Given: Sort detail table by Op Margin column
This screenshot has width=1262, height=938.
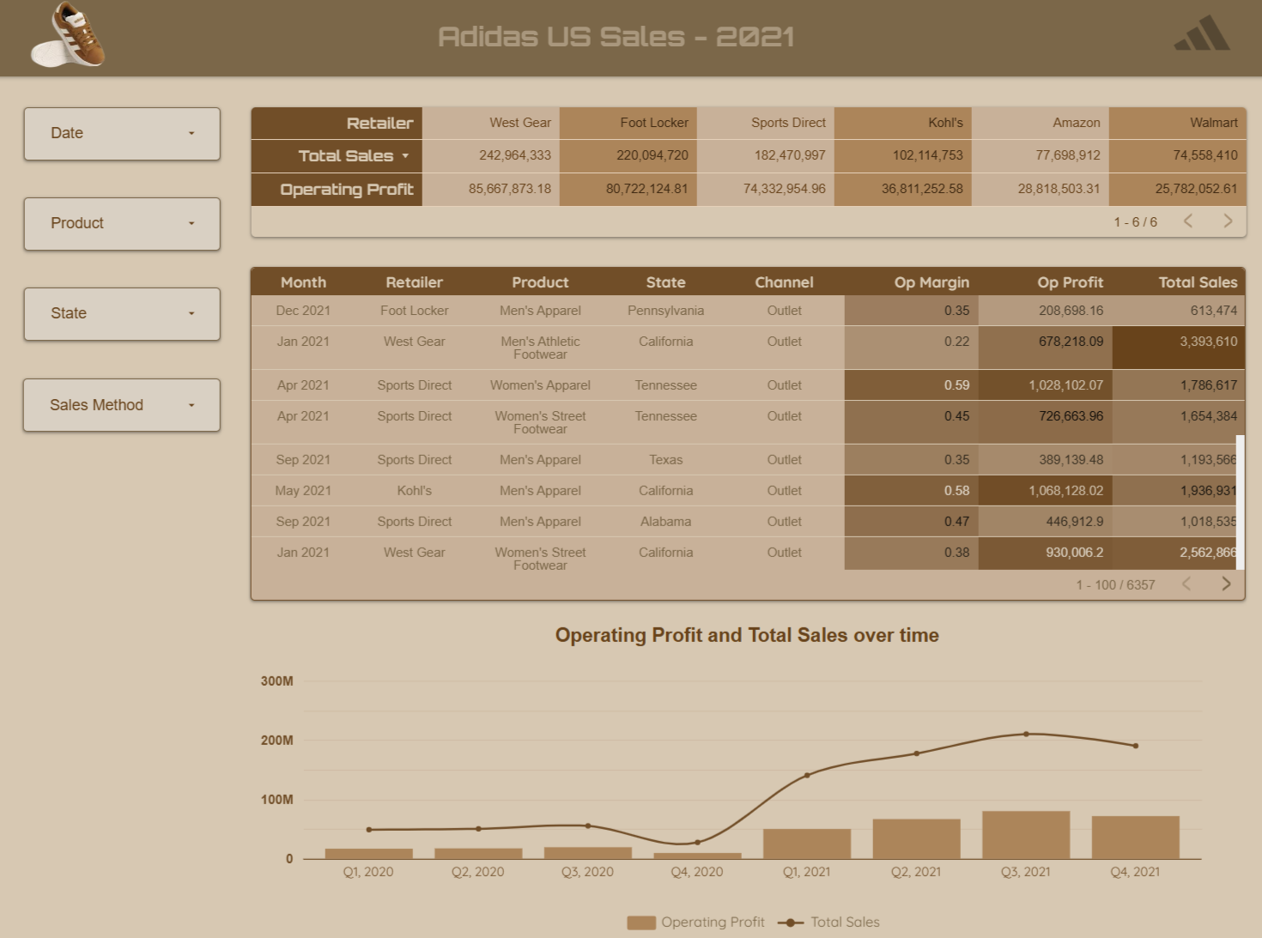Looking at the screenshot, I should 931,282.
